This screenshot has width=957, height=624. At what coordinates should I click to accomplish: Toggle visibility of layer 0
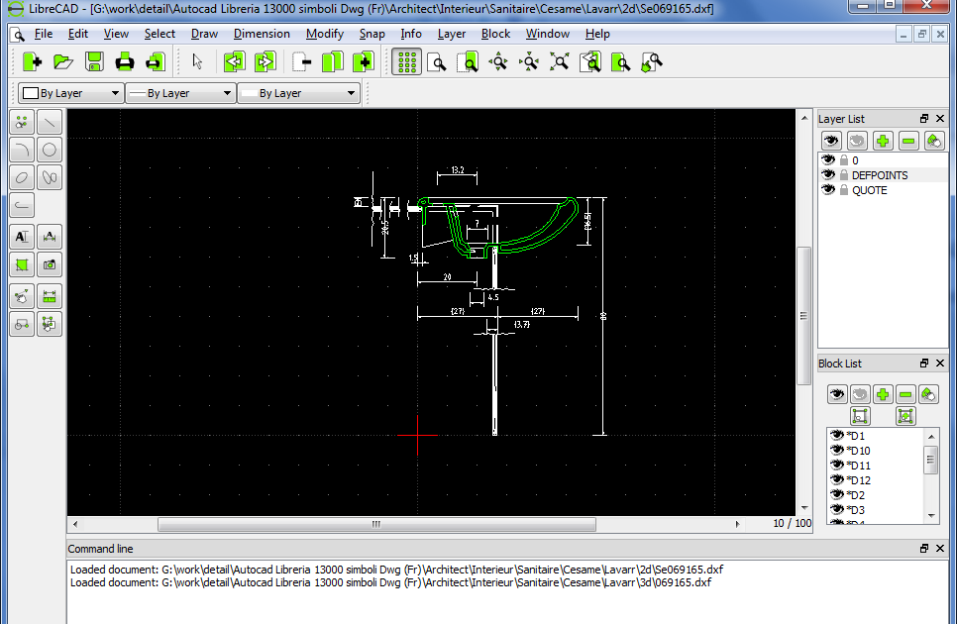828,159
